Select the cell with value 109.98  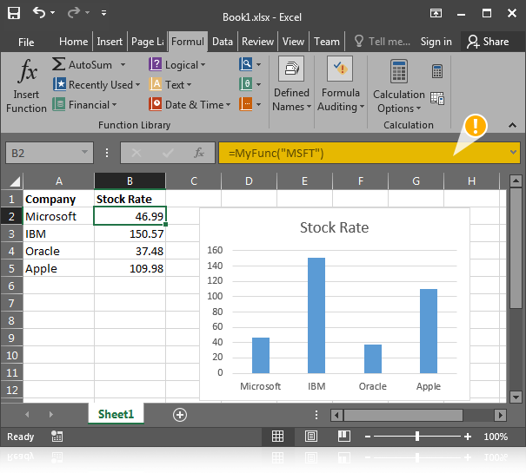(x=130, y=268)
